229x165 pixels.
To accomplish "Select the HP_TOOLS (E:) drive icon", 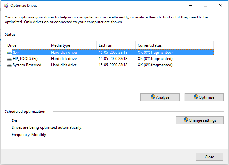I will click(x=9, y=59).
